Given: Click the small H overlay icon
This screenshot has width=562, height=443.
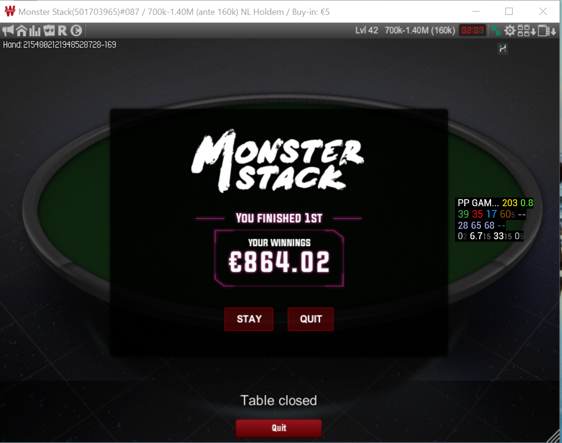Looking at the screenshot, I should (x=503, y=48).
